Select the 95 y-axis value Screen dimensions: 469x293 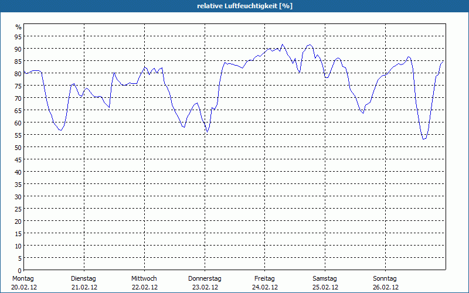pos(19,37)
